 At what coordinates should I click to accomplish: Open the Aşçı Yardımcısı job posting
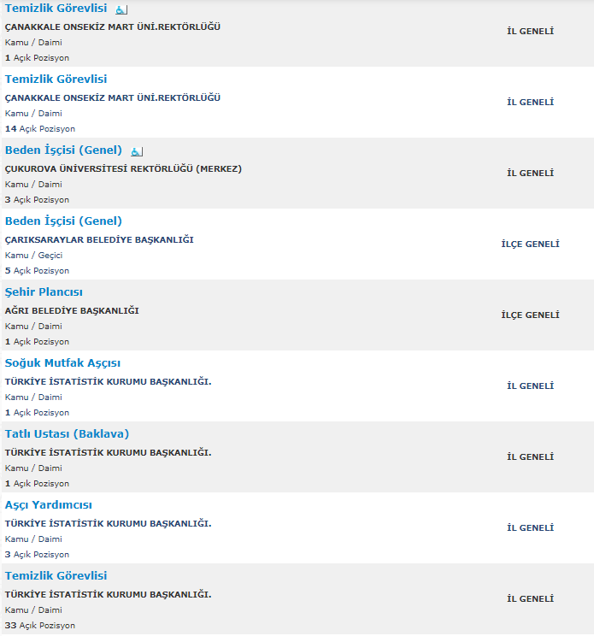tap(48, 505)
